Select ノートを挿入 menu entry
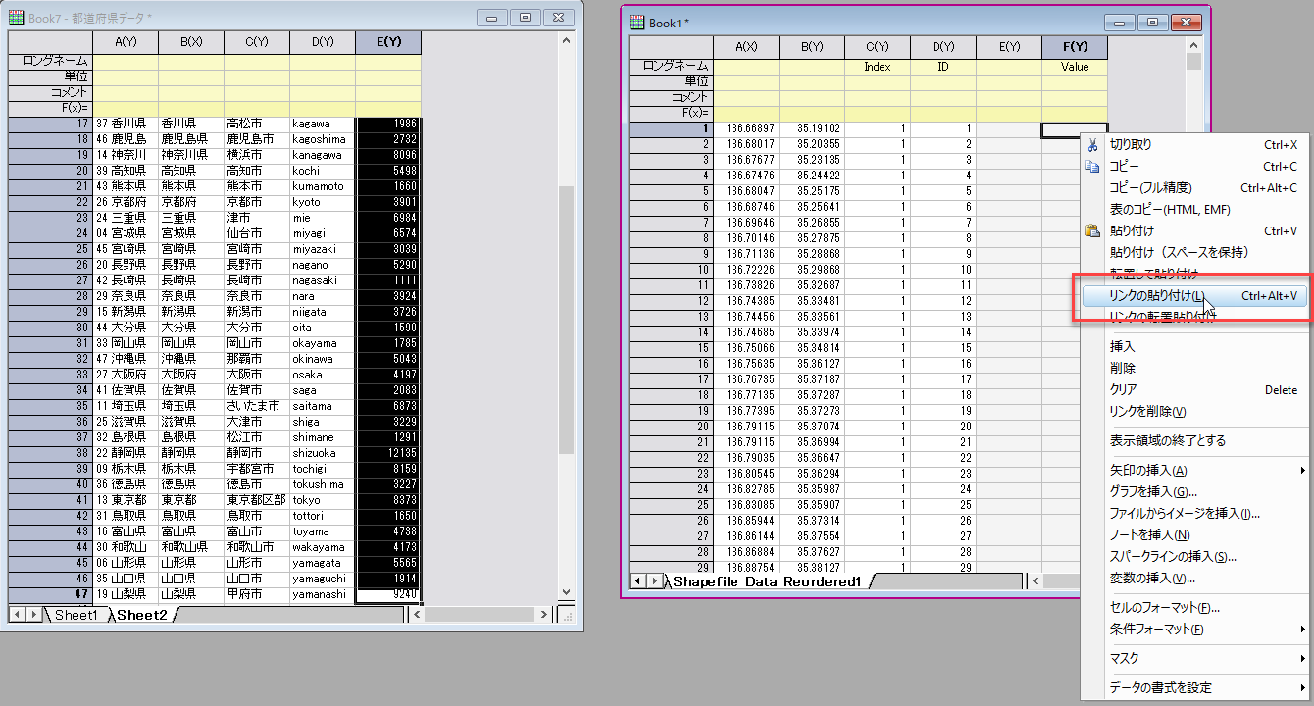Image resolution: width=1314 pixels, height=706 pixels. [x=1194, y=534]
